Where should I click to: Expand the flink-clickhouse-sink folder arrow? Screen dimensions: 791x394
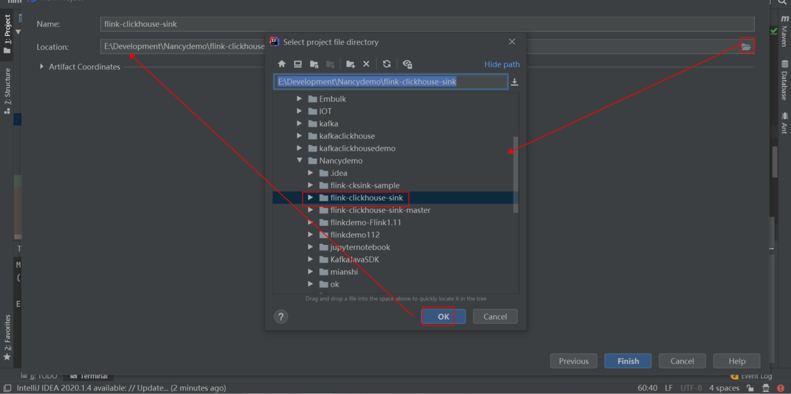(310, 198)
